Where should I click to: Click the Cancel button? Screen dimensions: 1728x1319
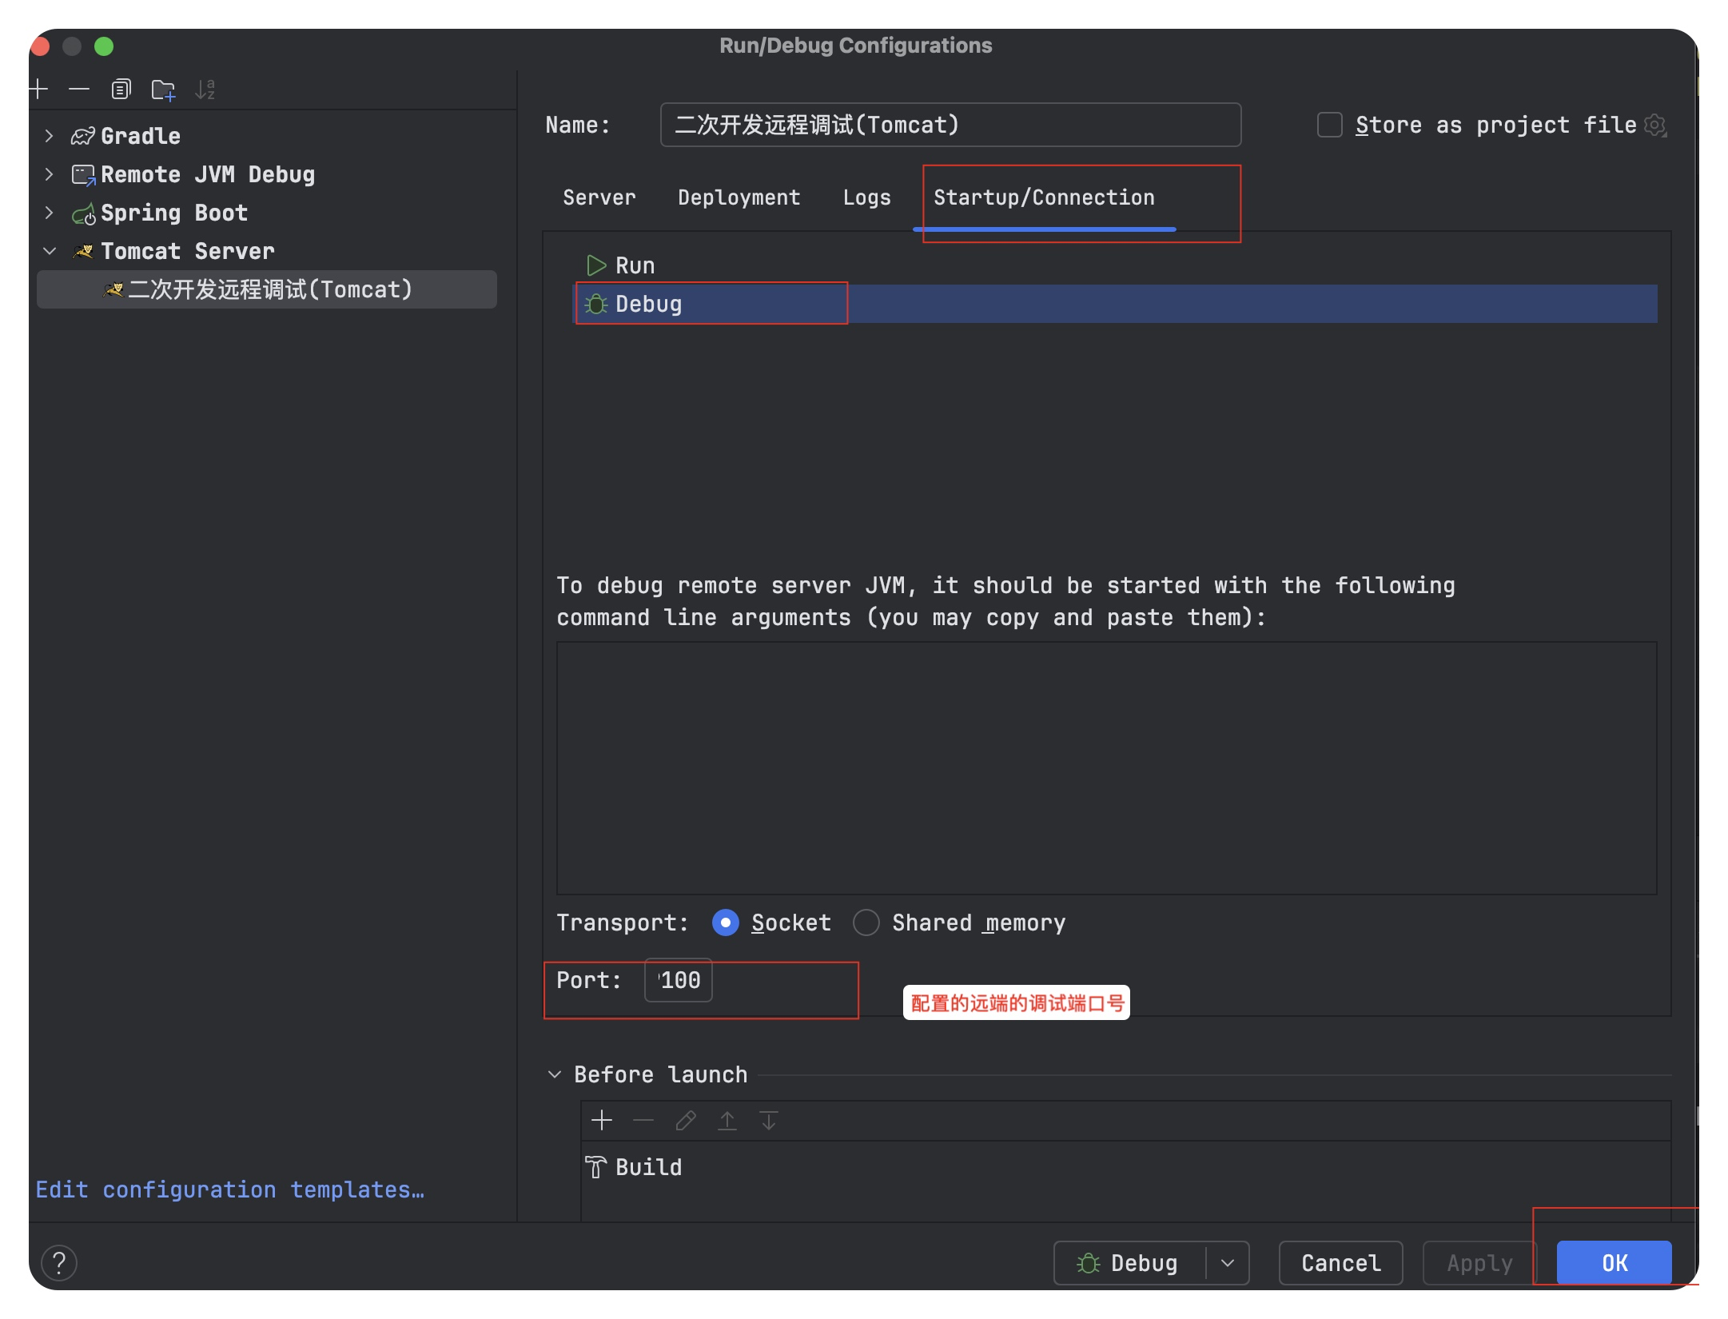[x=1340, y=1263]
